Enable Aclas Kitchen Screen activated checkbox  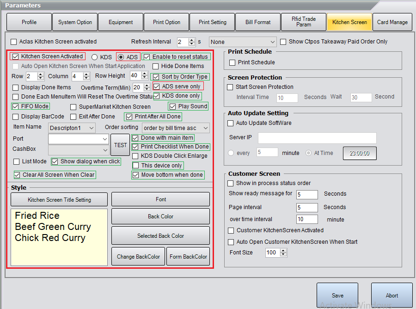[x=13, y=42]
